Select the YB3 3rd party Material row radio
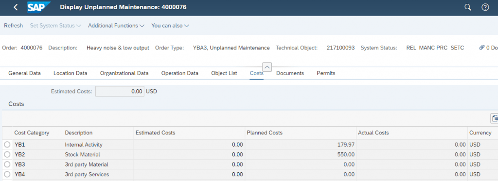 7,164
